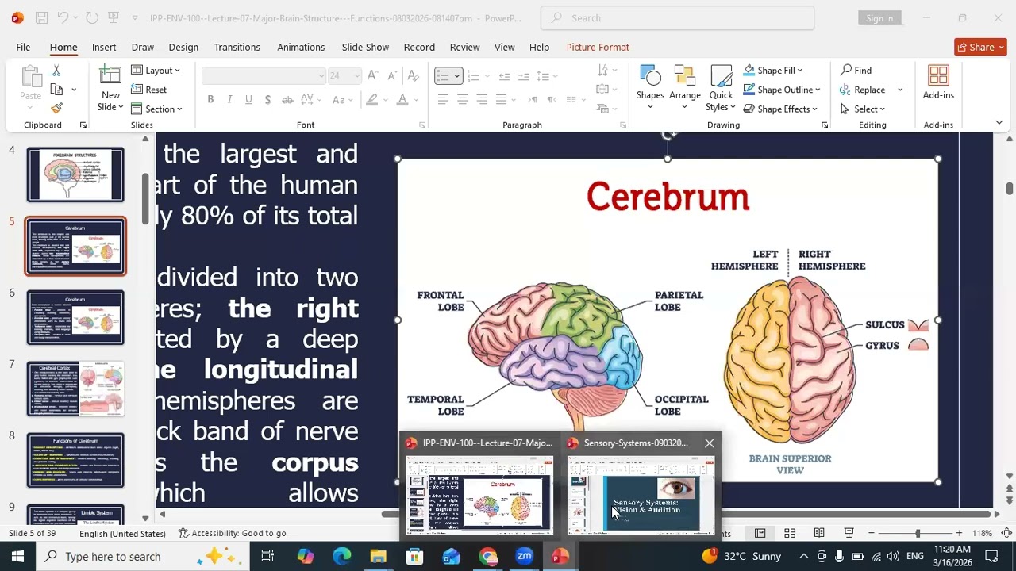Click the Sign in button

point(879,18)
